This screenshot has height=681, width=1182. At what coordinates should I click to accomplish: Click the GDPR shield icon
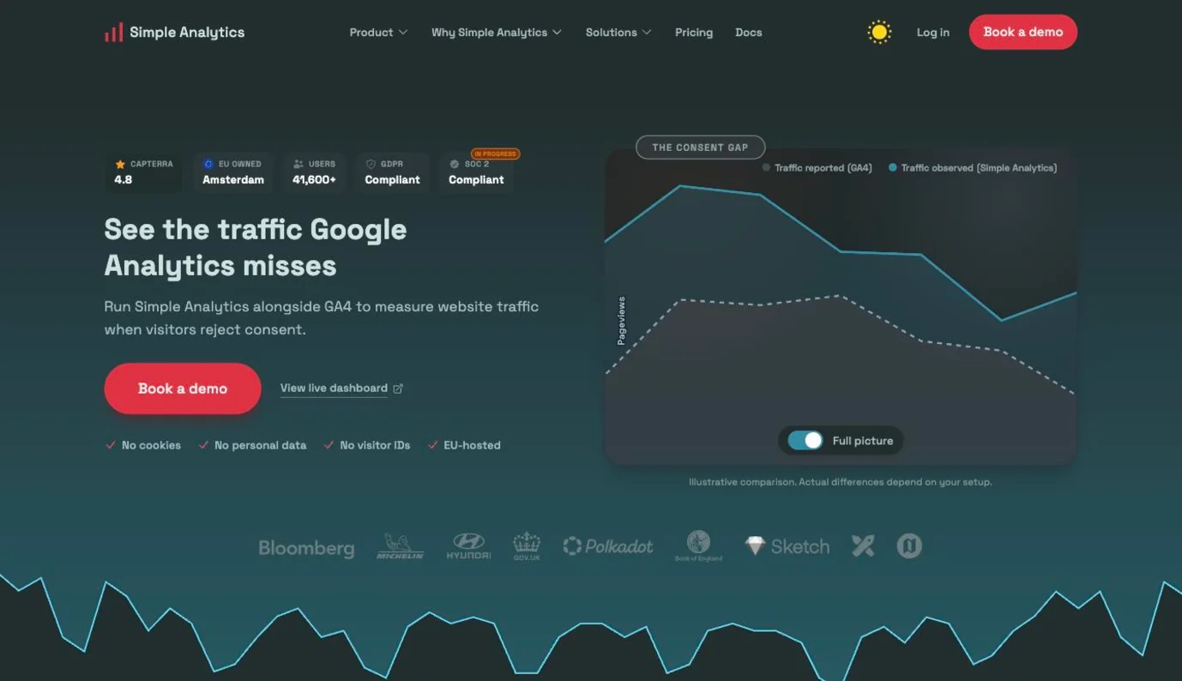(371, 164)
